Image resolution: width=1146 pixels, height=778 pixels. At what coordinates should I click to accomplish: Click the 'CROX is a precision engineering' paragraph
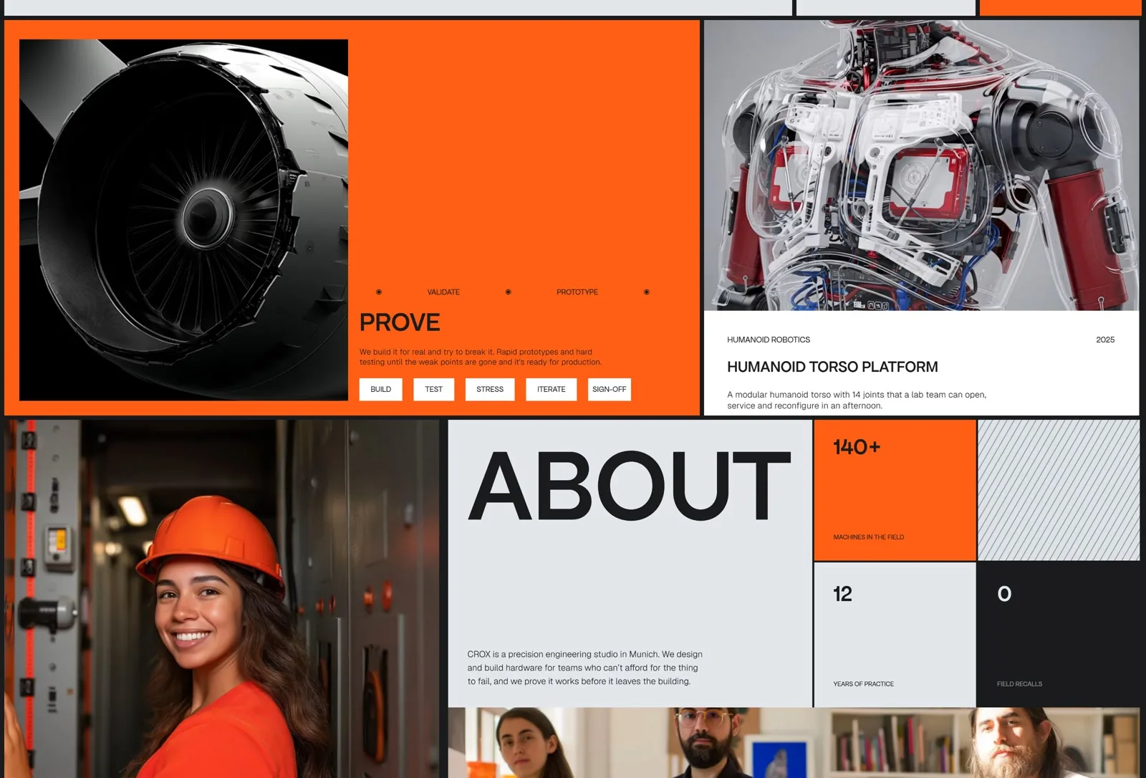coord(585,668)
